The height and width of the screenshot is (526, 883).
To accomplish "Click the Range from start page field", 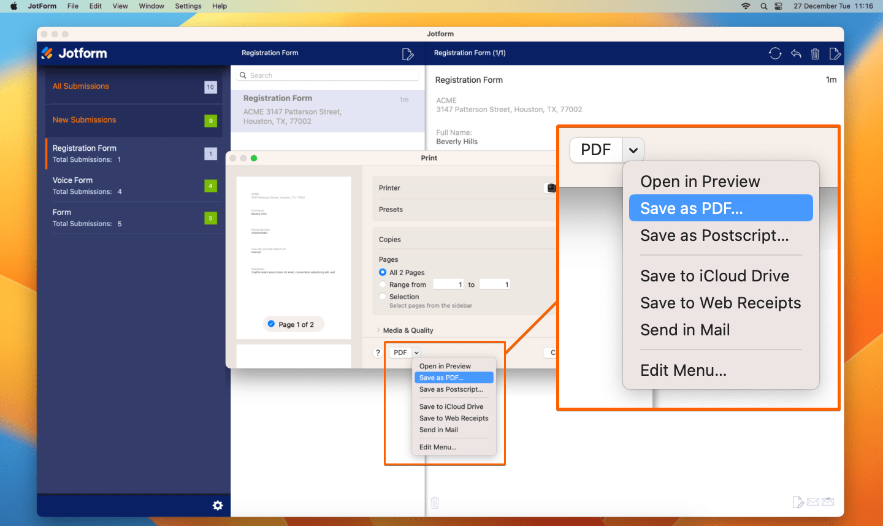I will 449,284.
